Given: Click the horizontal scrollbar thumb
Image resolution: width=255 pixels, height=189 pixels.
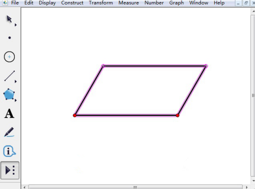Looking at the screenshot, I should click(x=136, y=187).
